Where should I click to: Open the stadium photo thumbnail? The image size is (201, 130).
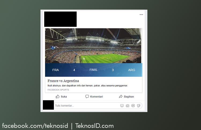click(x=93, y=46)
